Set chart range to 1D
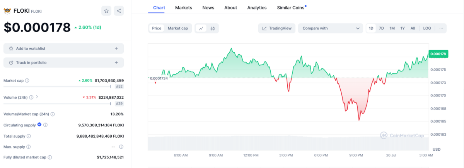464x168 pixels. (371, 28)
